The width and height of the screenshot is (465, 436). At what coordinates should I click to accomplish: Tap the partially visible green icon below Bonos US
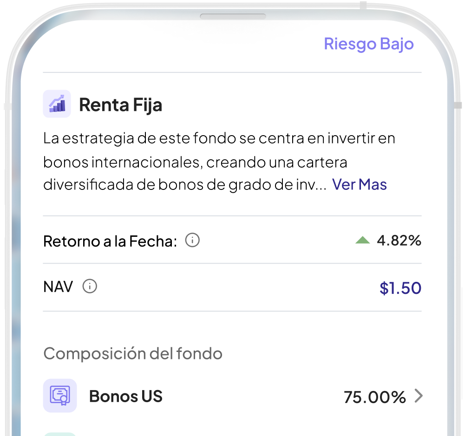60,434
